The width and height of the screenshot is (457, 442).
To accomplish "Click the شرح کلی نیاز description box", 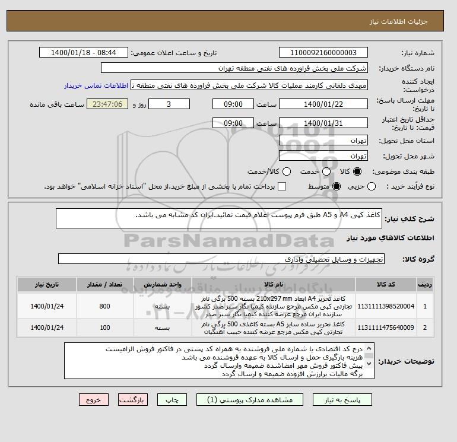I will (218, 218).
